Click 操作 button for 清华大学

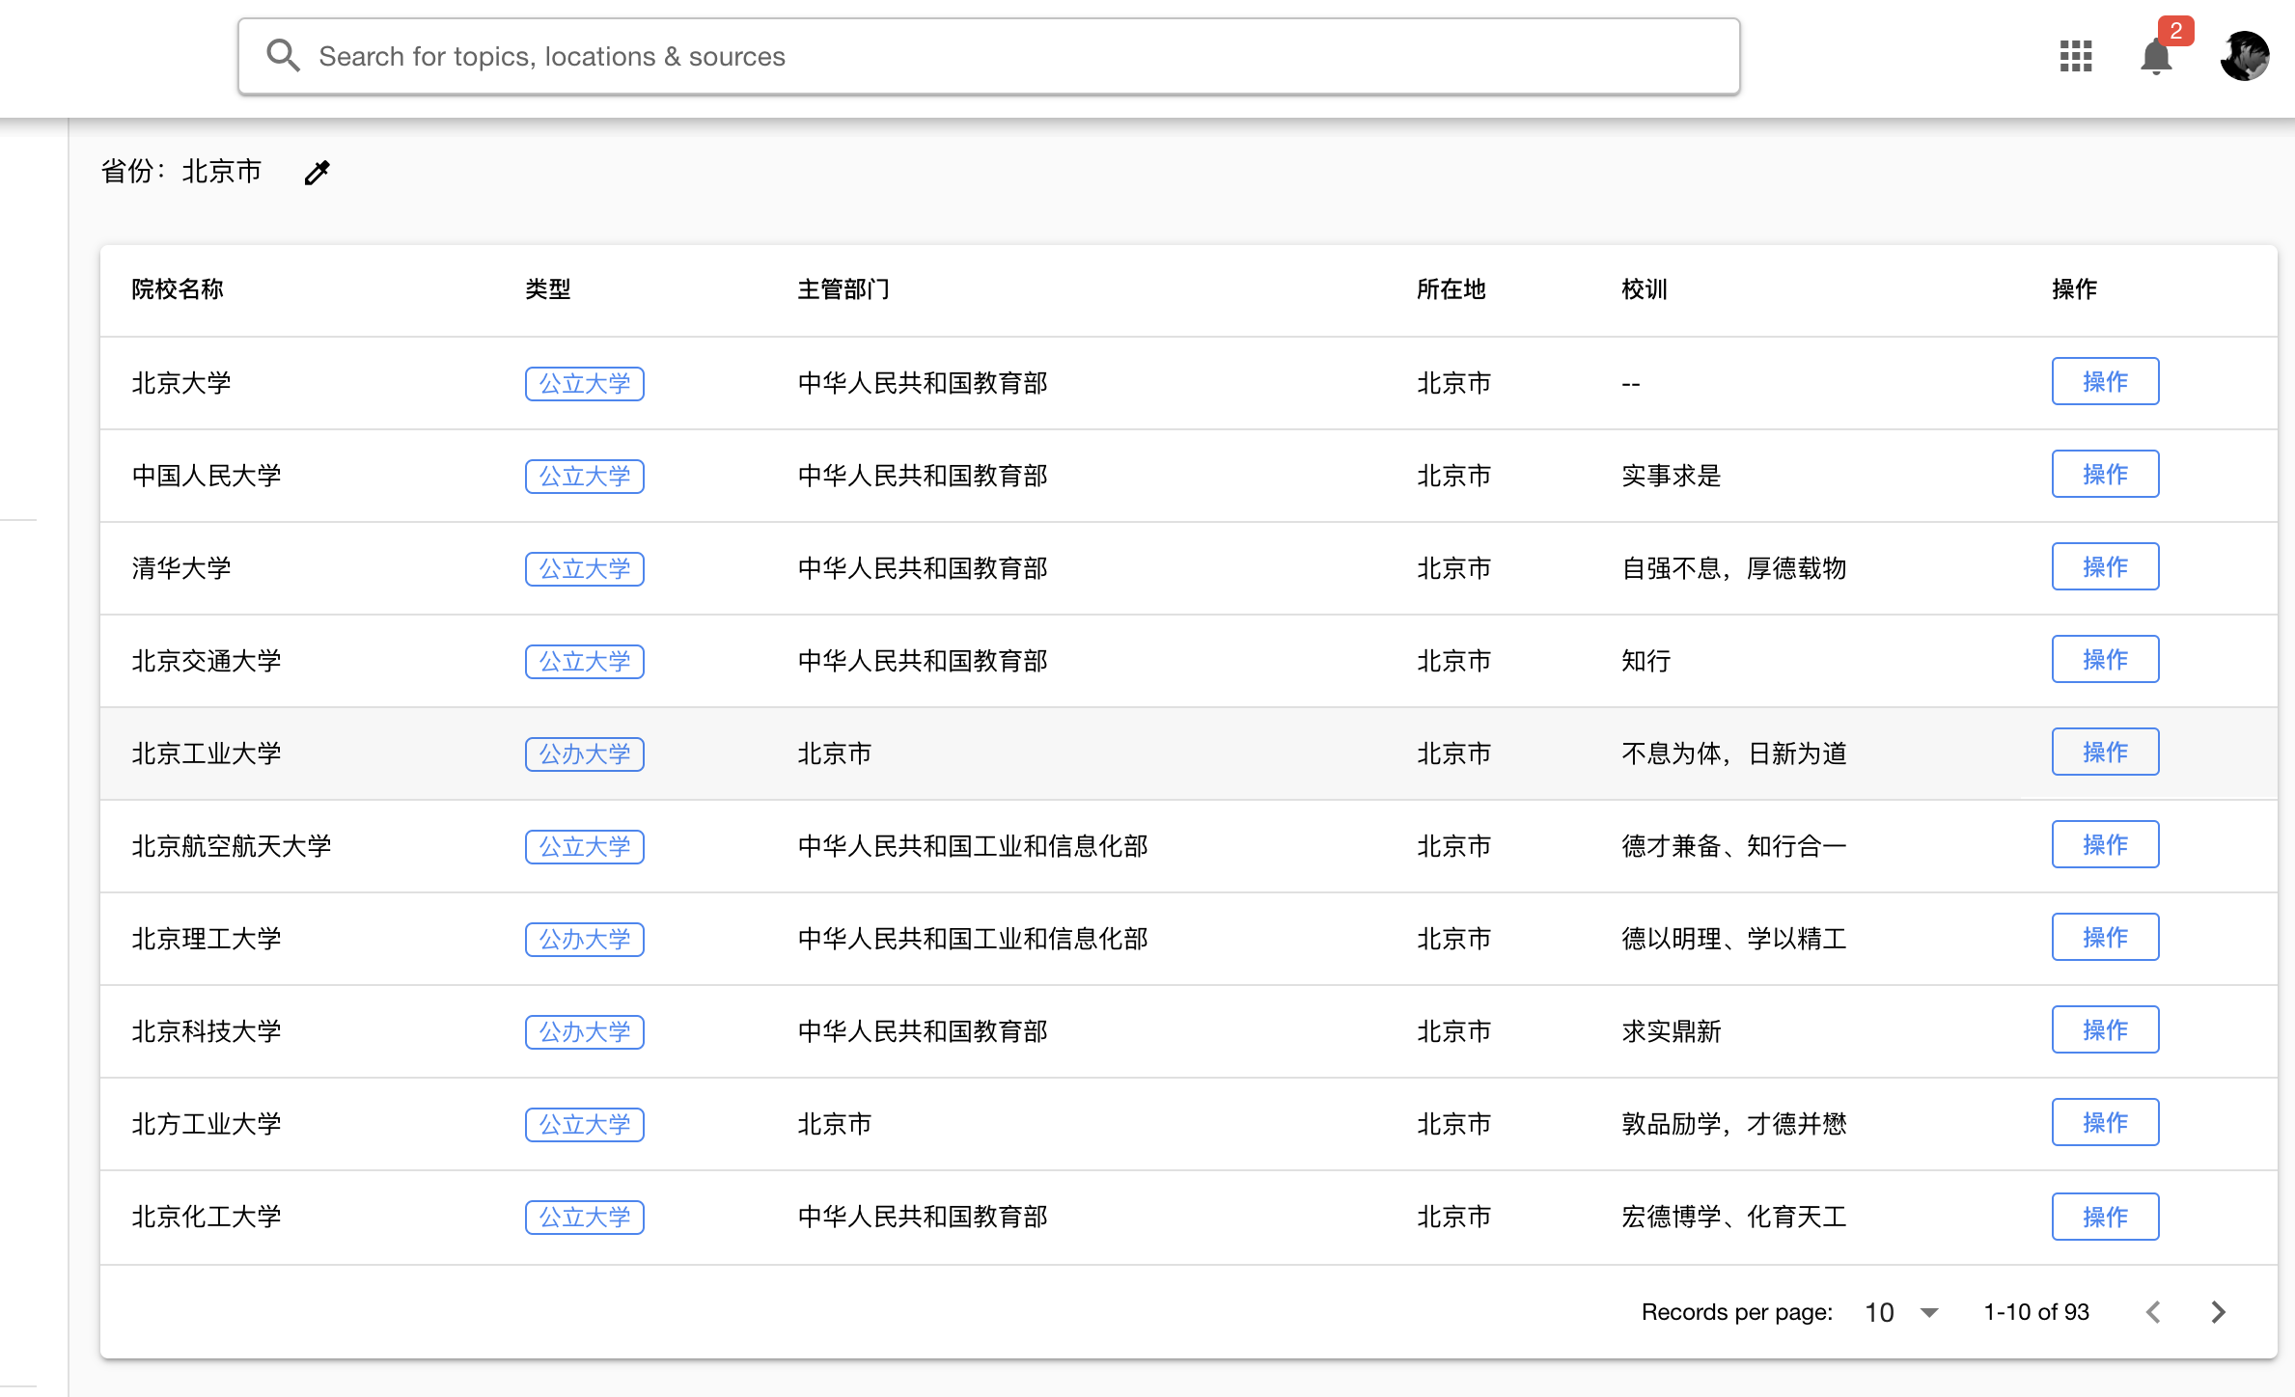pyautogui.click(x=2105, y=567)
